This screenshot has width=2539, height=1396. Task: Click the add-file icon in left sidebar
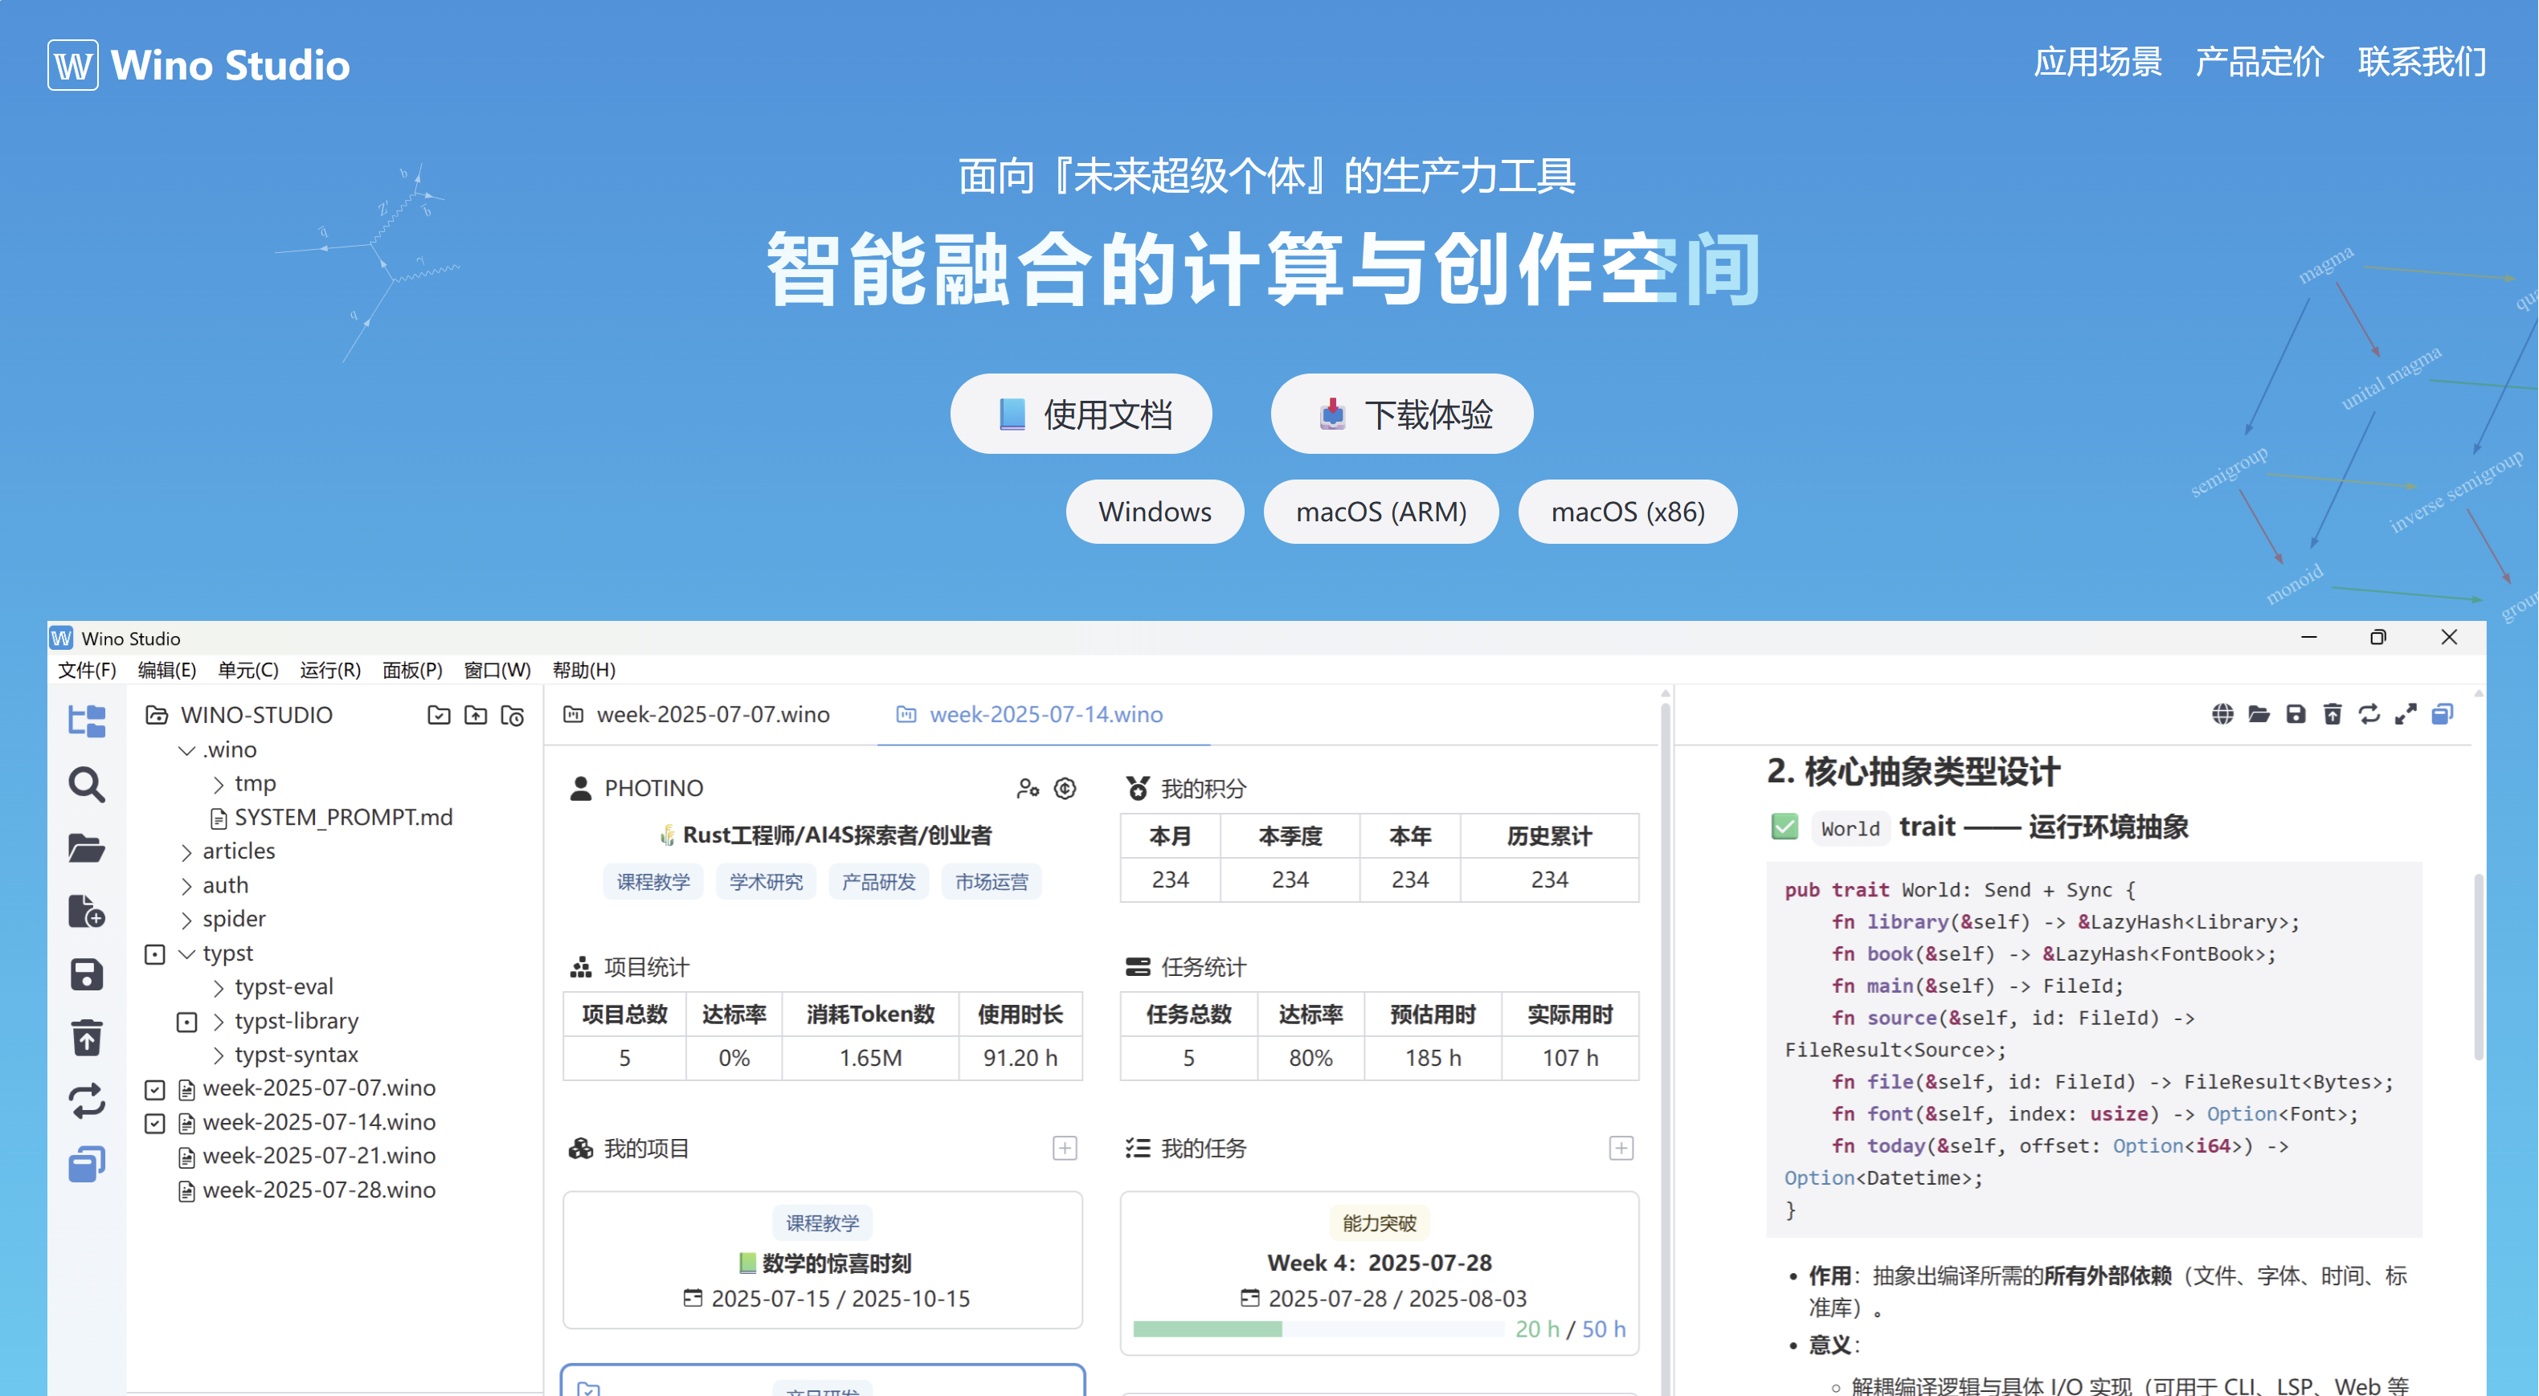coord(87,912)
